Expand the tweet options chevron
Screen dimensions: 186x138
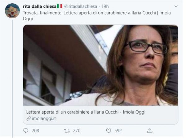(x=176, y=6)
